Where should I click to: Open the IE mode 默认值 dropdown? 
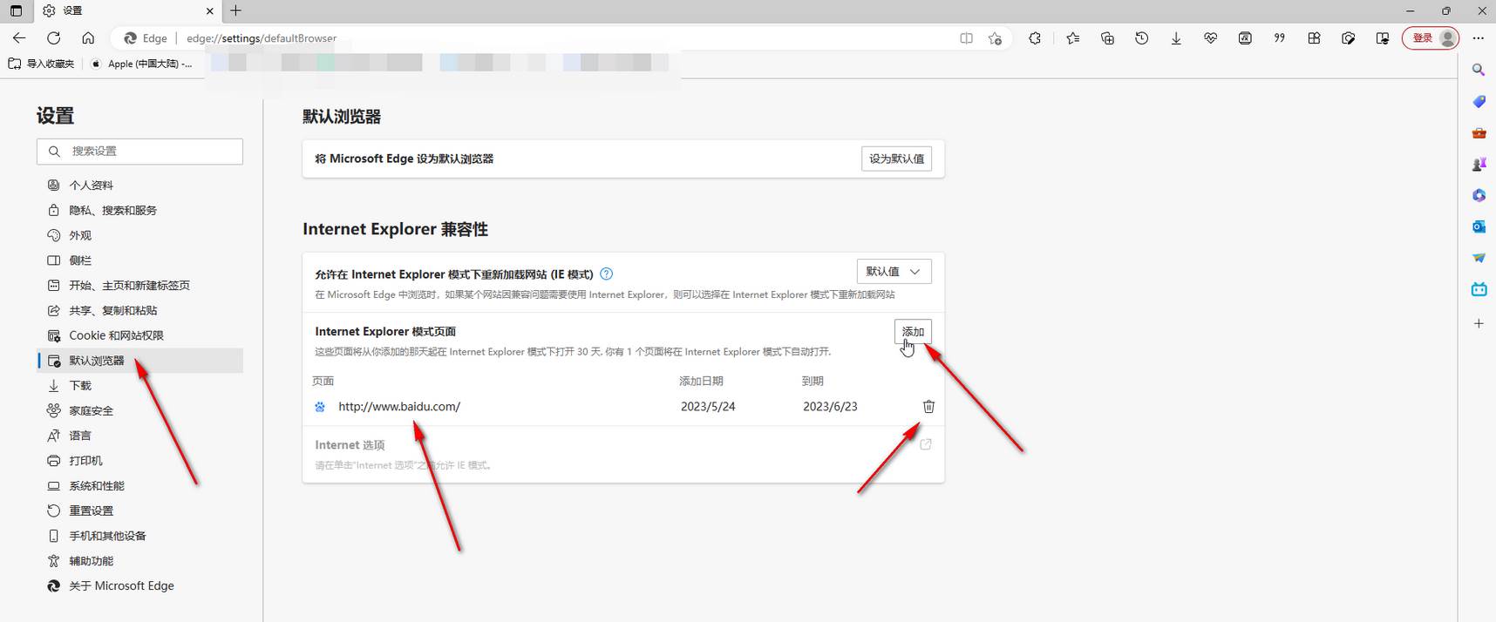(x=894, y=272)
